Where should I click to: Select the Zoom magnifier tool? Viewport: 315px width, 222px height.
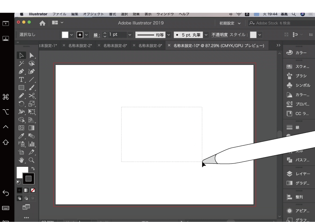(32, 160)
